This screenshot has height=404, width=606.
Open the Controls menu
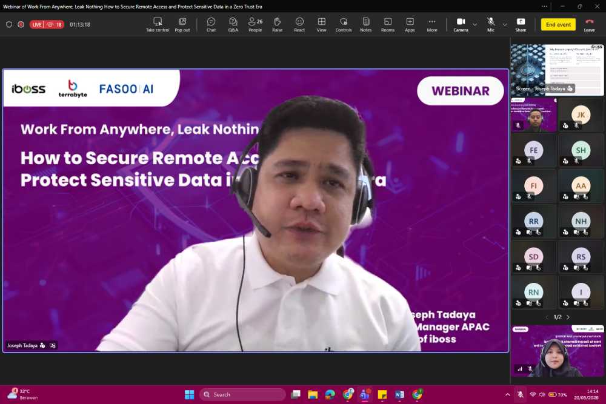click(x=343, y=25)
